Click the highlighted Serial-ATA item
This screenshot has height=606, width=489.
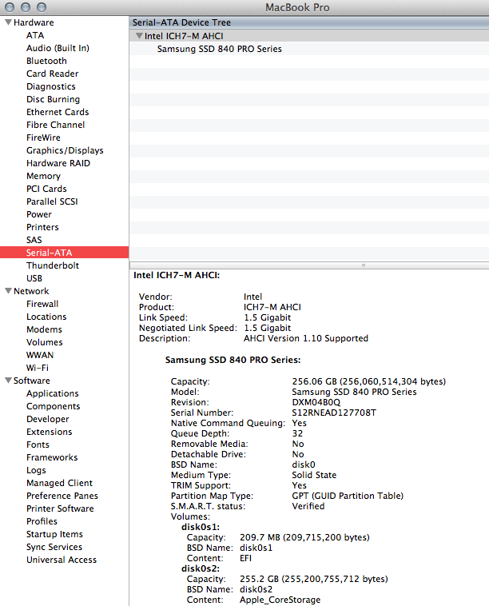click(x=64, y=253)
